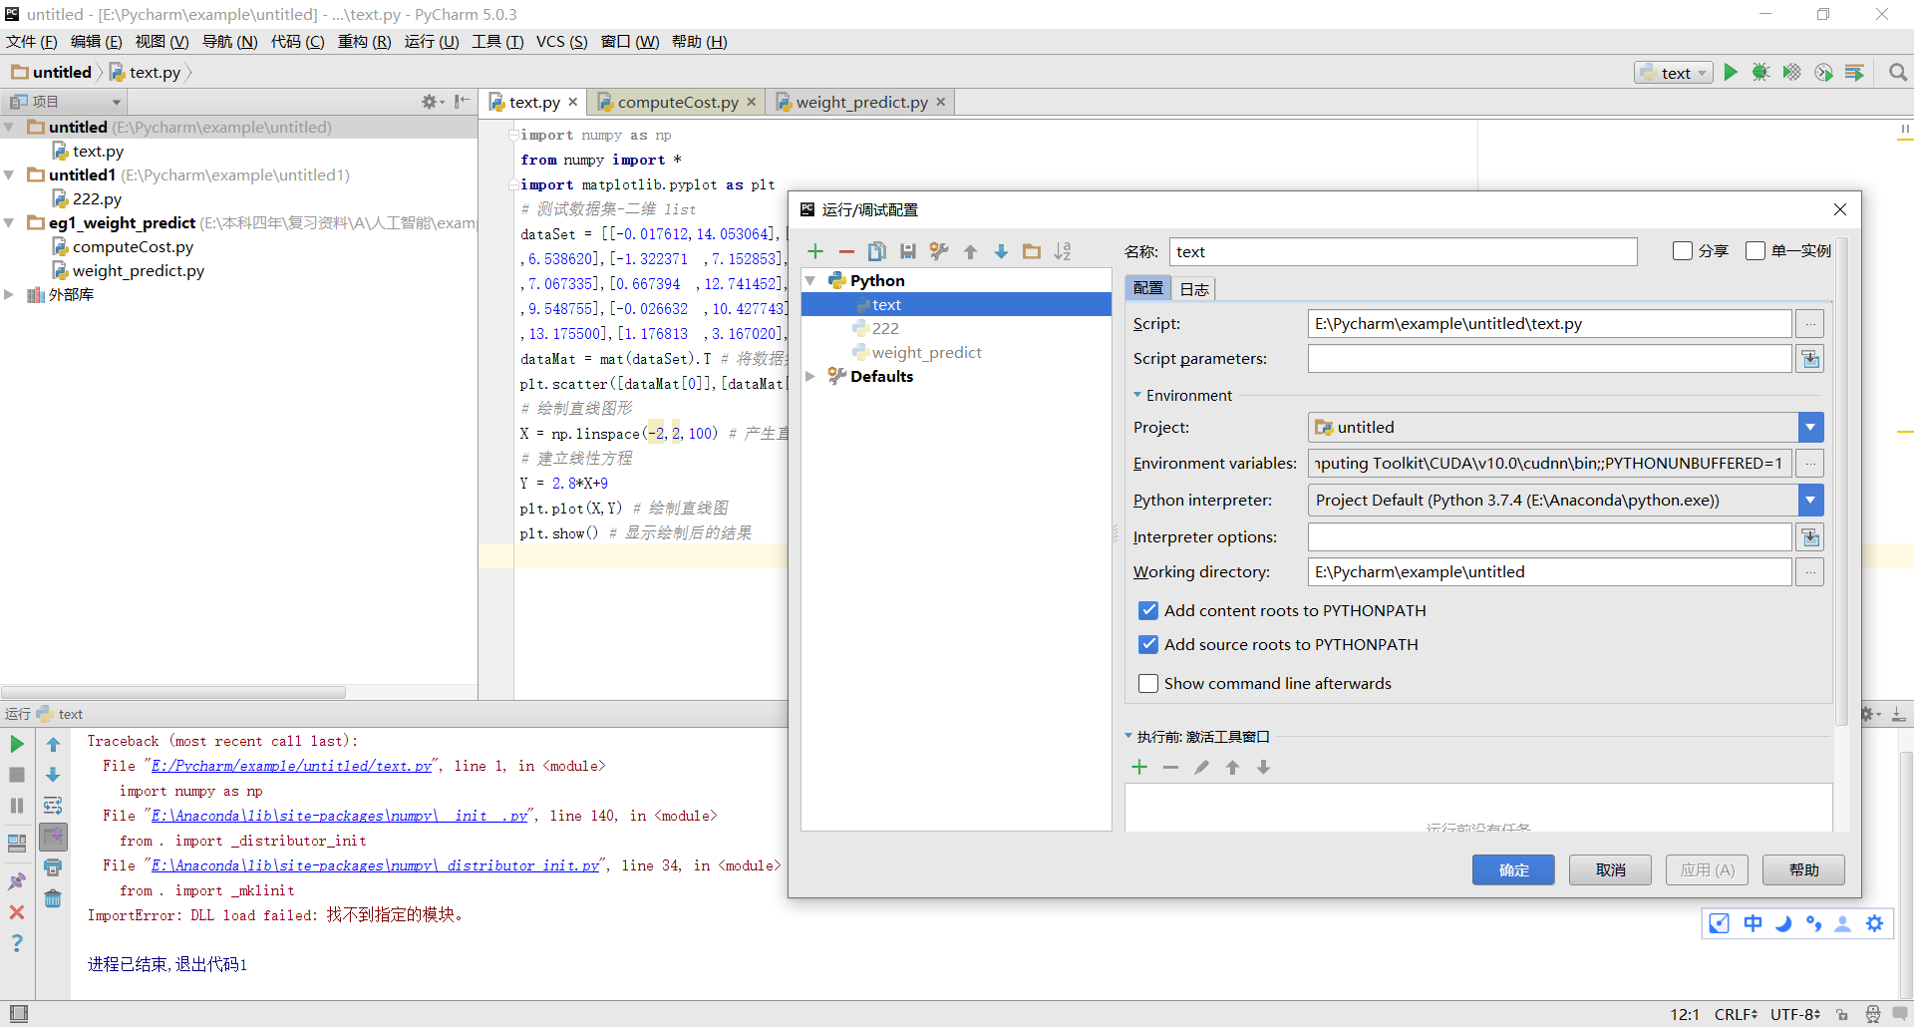
Task: Edit defaults using the wrench icon
Action: click(x=939, y=251)
